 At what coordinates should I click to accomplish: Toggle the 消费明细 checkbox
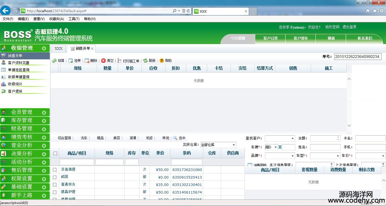(250, 165)
